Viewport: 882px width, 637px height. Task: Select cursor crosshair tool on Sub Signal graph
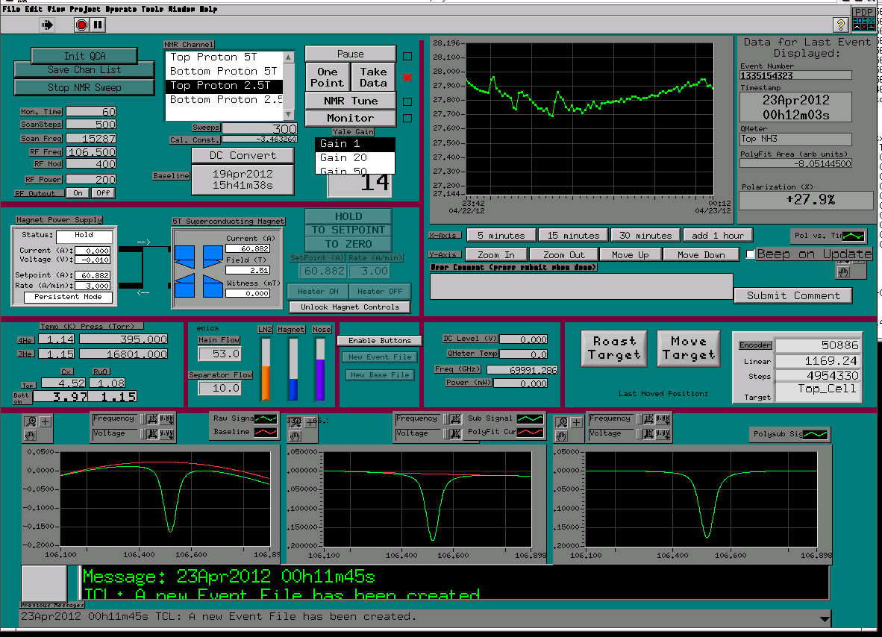(x=310, y=421)
